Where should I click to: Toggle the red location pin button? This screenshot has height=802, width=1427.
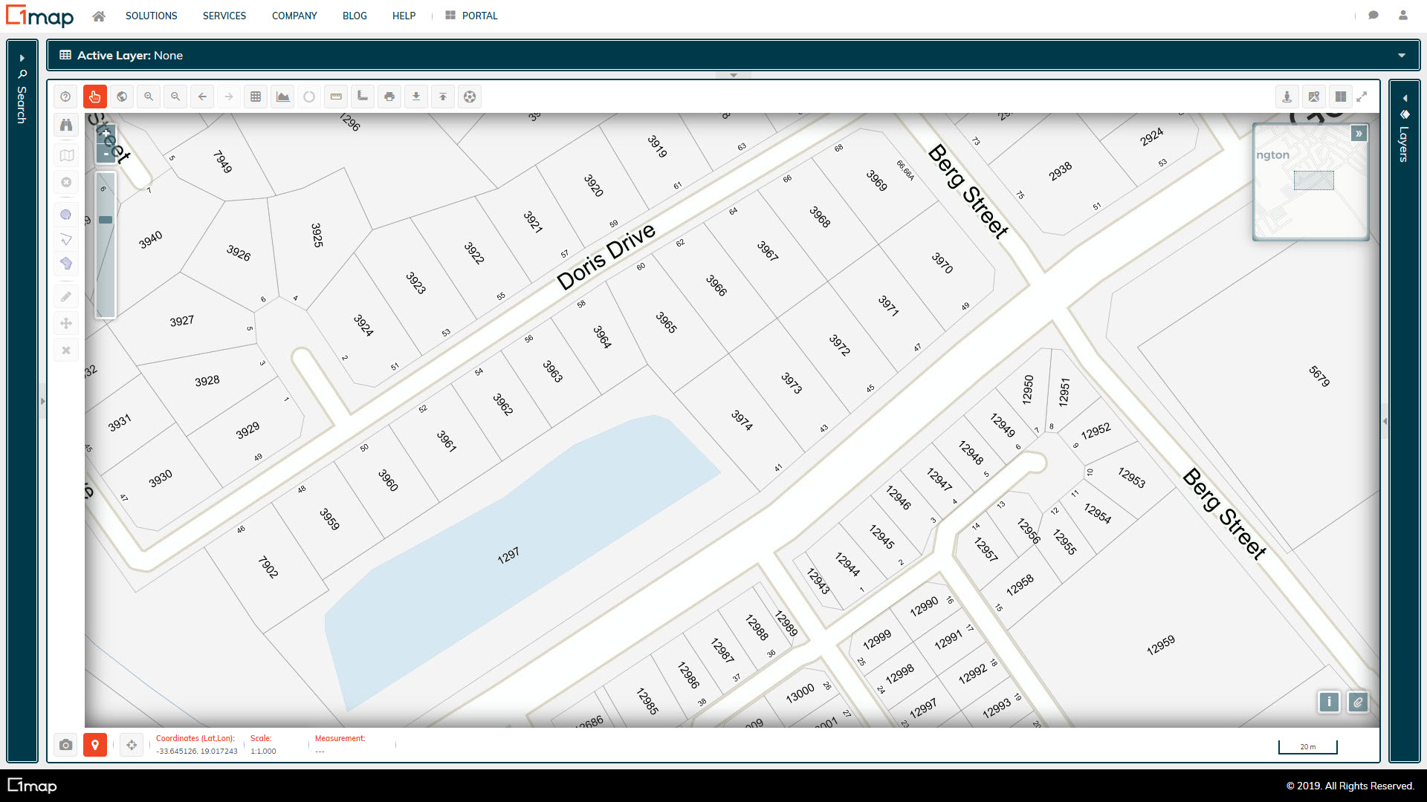95,745
